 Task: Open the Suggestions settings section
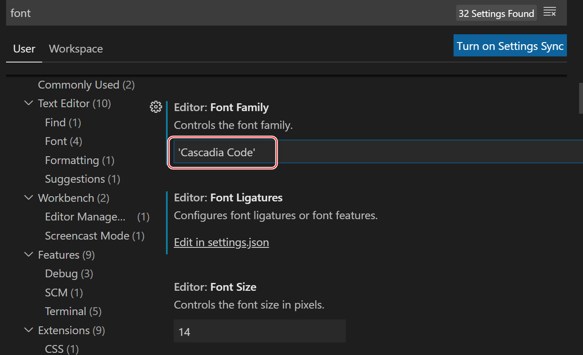click(83, 179)
